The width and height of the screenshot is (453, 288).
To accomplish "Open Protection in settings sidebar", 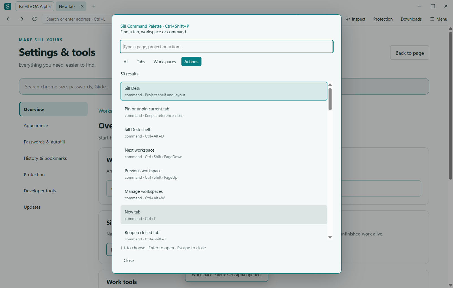I will (53, 174).
